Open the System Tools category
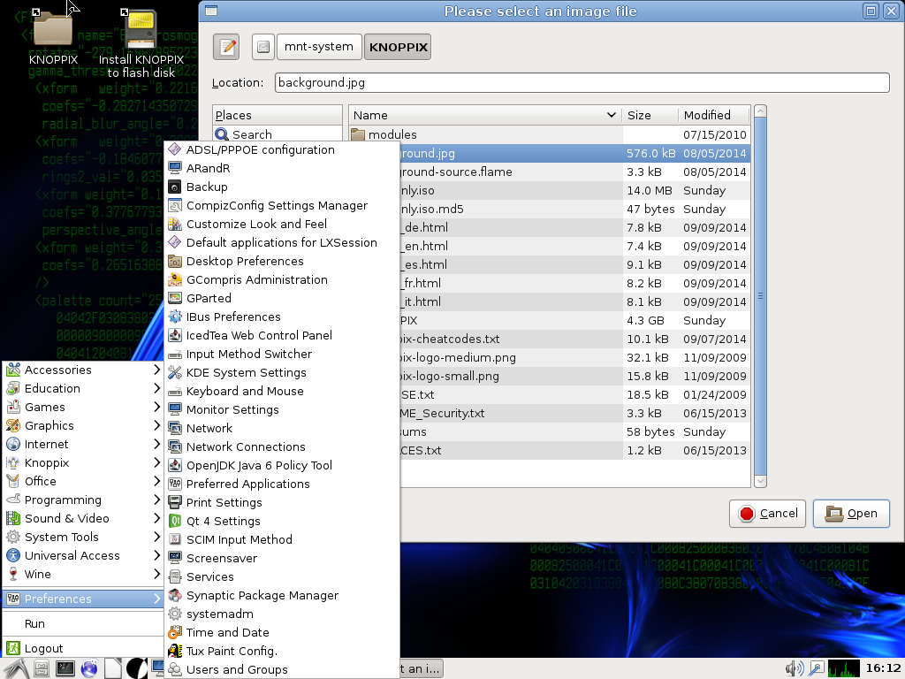This screenshot has width=905, height=679. tap(83, 537)
